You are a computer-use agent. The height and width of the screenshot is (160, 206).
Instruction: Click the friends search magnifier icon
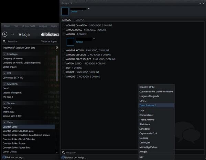point(64,152)
